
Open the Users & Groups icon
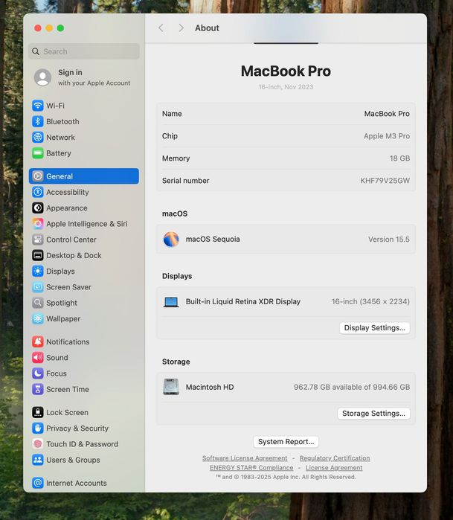pos(38,460)
